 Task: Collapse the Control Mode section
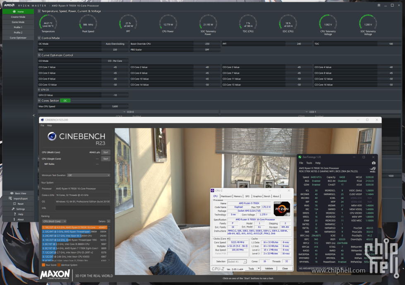tap(39, 38)
